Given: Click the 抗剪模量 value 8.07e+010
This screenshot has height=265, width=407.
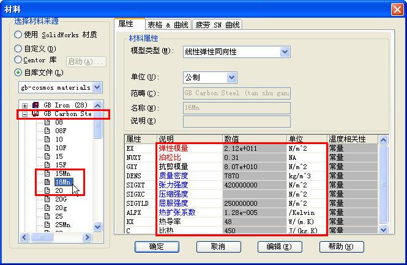Looking at the screenshot, I should pos(255,167).
